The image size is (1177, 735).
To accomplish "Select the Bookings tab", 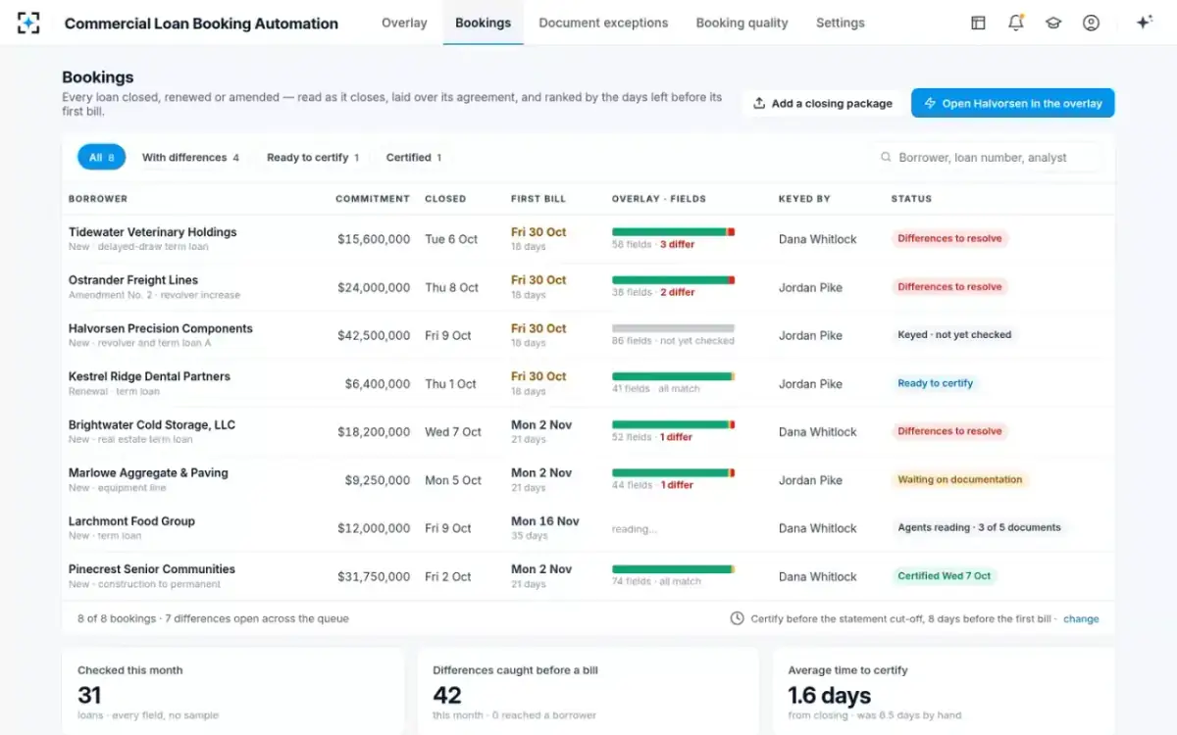I will point(483,23).
